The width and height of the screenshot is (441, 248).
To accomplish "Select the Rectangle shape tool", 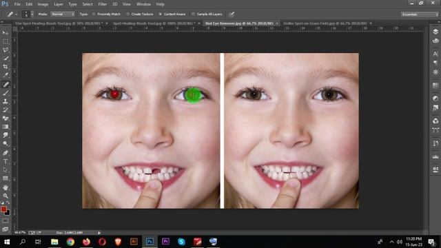I will [x=6, y=178].
